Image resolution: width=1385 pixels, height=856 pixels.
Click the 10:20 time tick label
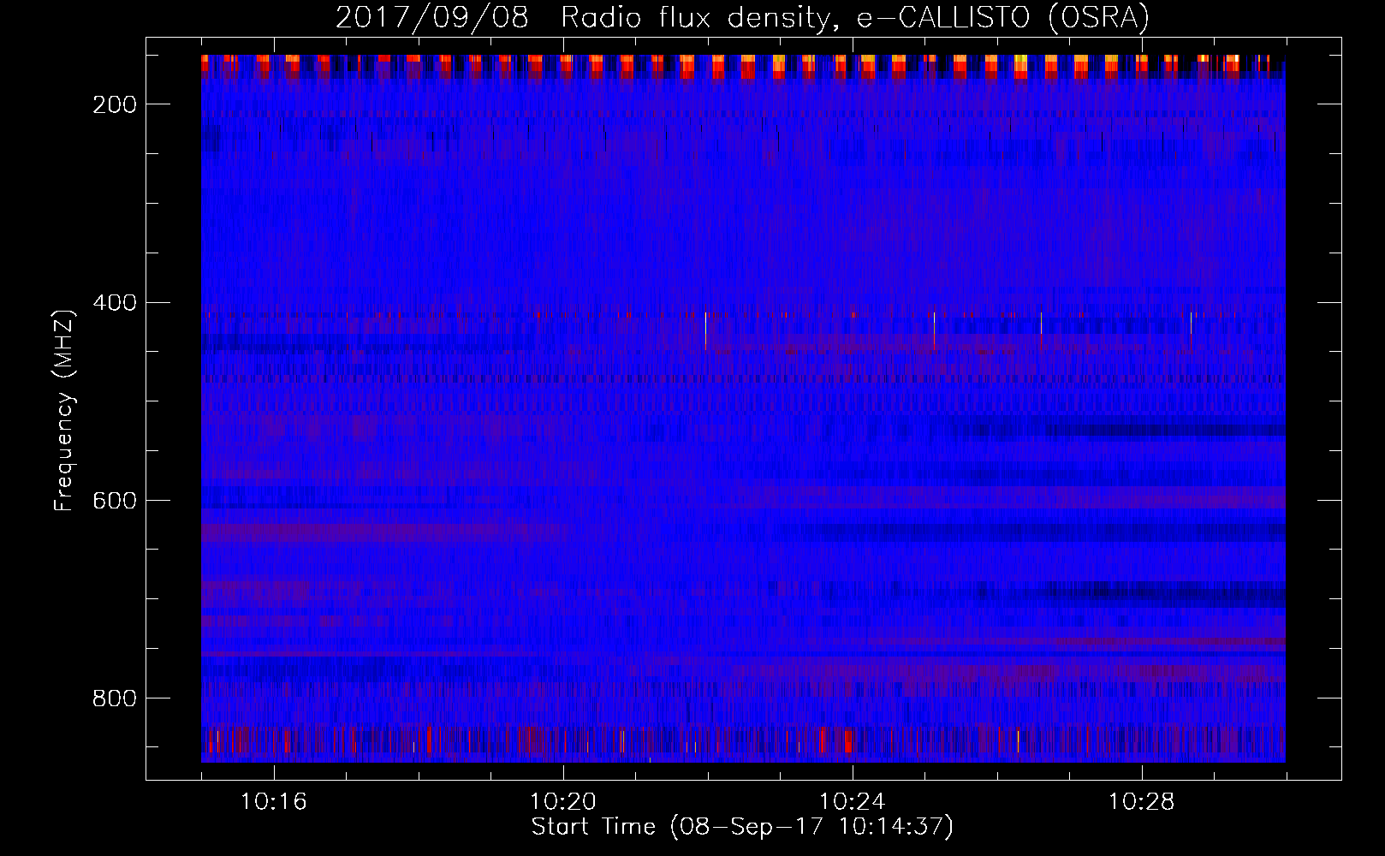(x=563, y=802)
